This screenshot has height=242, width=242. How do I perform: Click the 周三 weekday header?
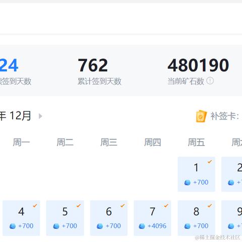pyautogui.click(x=109, y=142)
